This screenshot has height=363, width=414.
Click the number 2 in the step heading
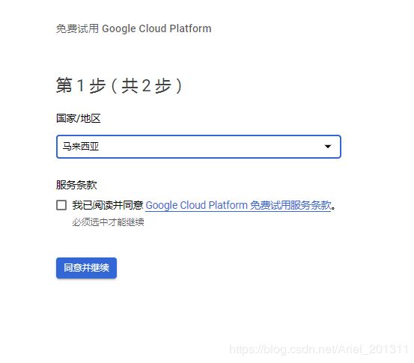click(146, 86)
